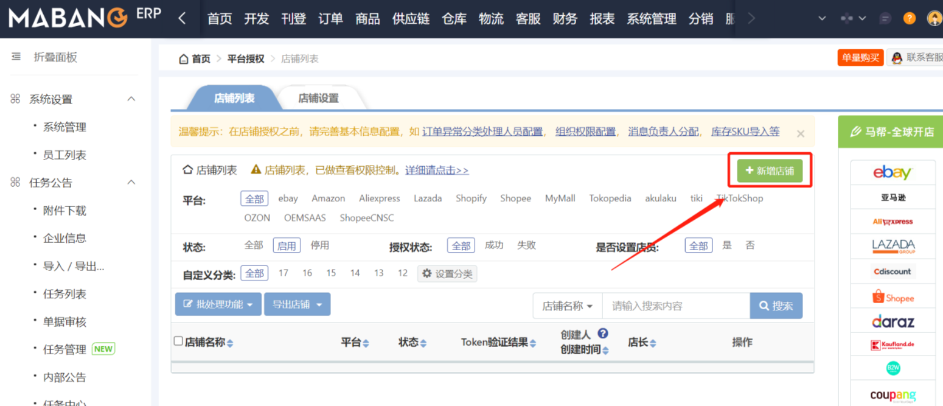Open the Shopee logo on right panel

pyautogui.click(x=893, y=298)
